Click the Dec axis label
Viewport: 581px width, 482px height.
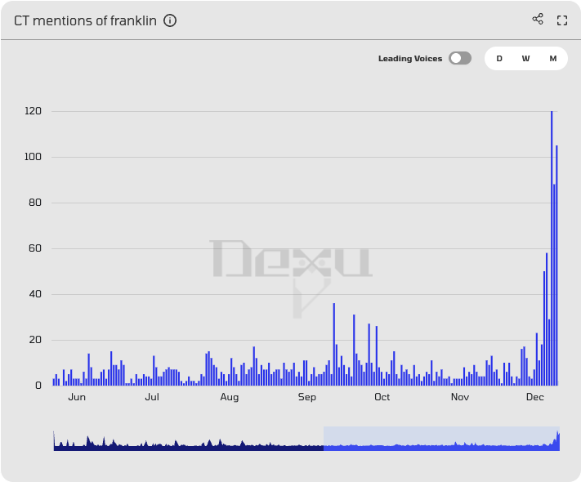pos(534,397)
